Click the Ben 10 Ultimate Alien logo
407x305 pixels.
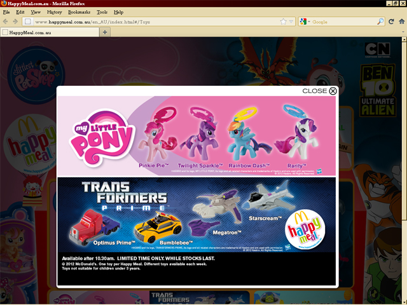pyautogui.click(x=378, y=90)
